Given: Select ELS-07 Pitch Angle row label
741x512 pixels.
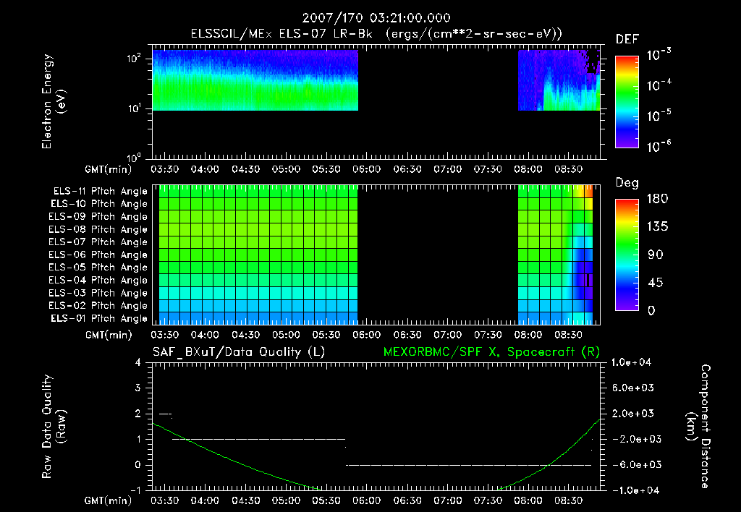Looking at the screenshot, I should coord(98,242).
